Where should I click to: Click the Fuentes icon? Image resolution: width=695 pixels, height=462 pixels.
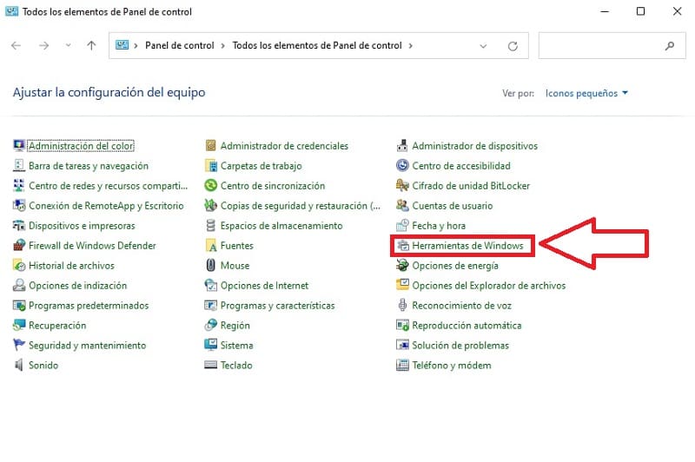210,245
